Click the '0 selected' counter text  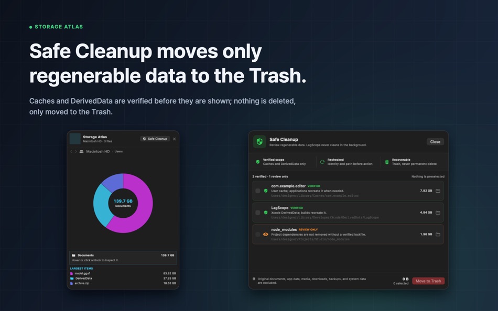click(x=401, y=283)
